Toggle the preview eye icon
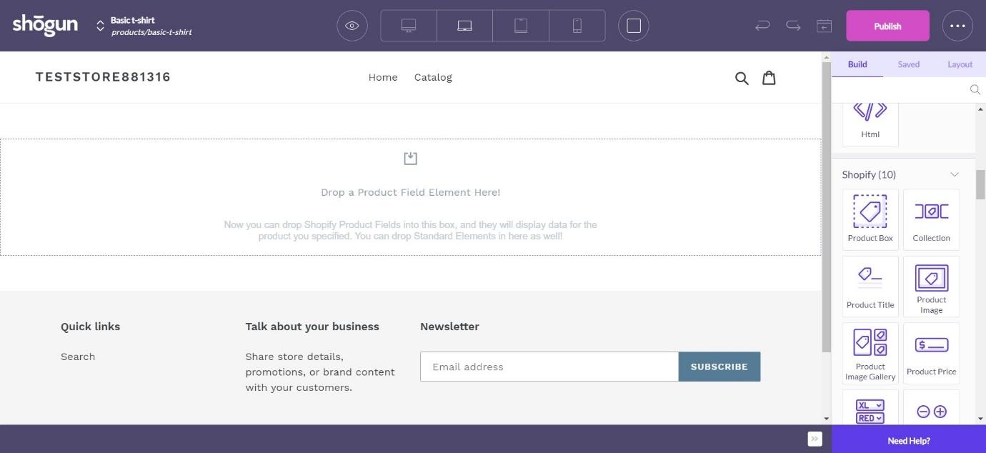The image size is (986, 453). (352, 26)
